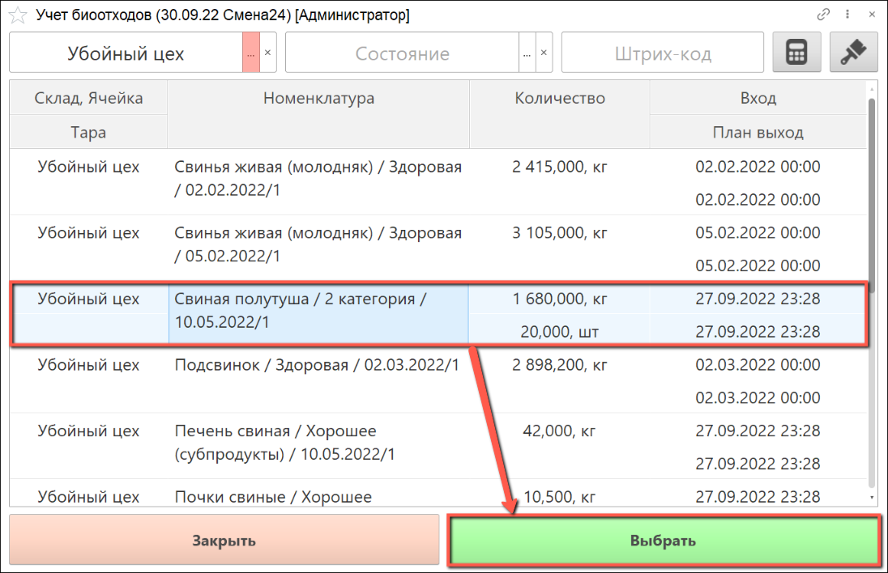Click the scrollbar down arrow

[x=872, y=498]
